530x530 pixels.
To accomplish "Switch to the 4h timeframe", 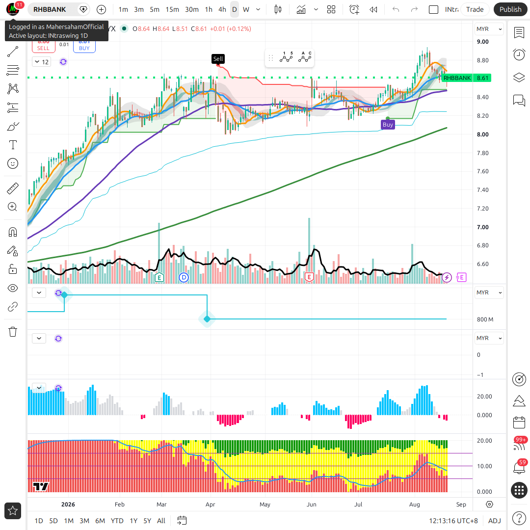I will coord(222,9).
